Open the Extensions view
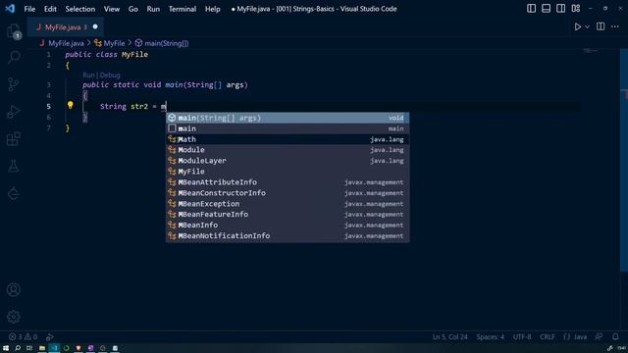This screenshot has width=628, height=353. point(13,139)
